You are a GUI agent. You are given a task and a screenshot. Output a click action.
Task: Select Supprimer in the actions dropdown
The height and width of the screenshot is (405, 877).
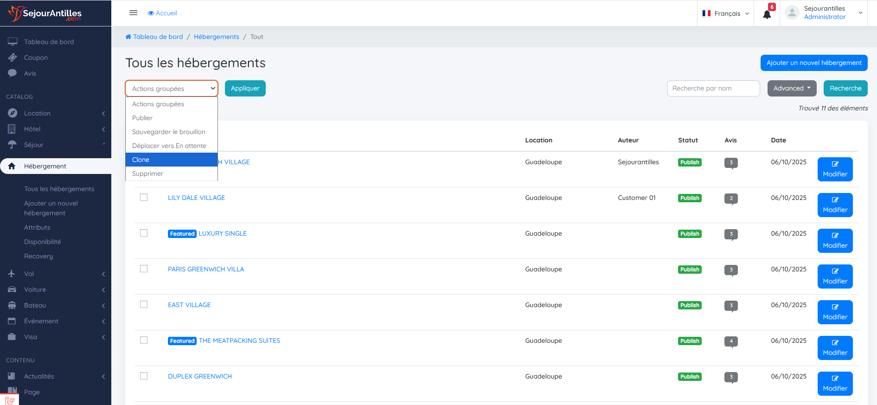pos(172,174)
